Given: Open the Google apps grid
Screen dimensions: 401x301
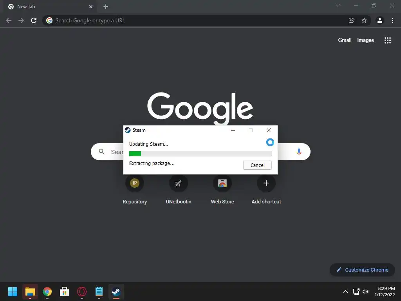Looking at the screenshot, I should pos(387,40).
